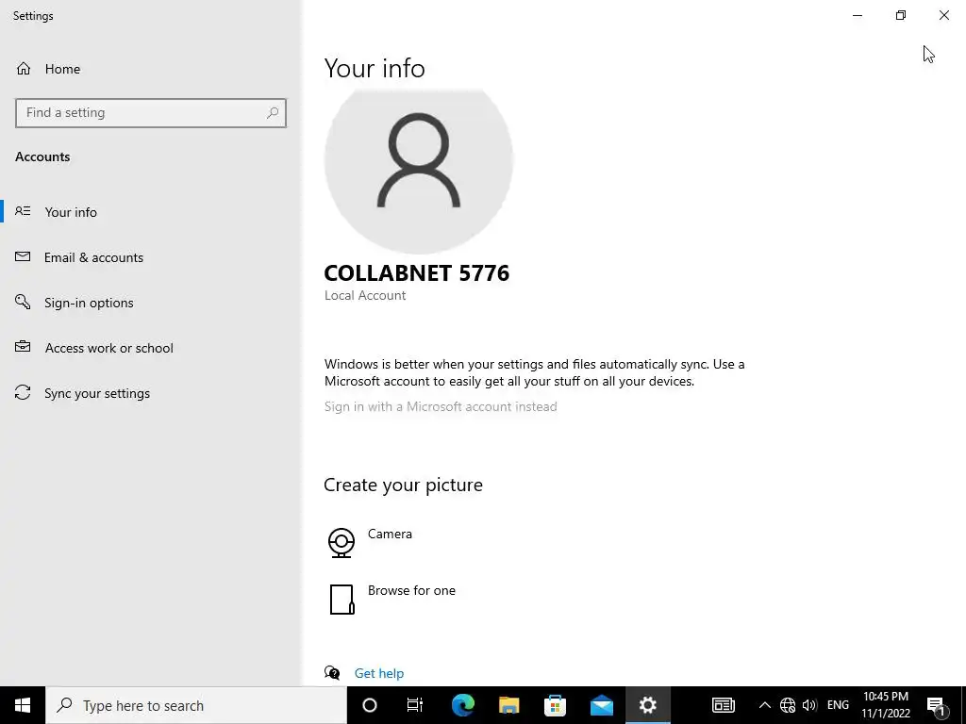This screenshot has height=724, width=966.
Task: Open File Explorer from taskbar
Action: click(x=508, y=705)
